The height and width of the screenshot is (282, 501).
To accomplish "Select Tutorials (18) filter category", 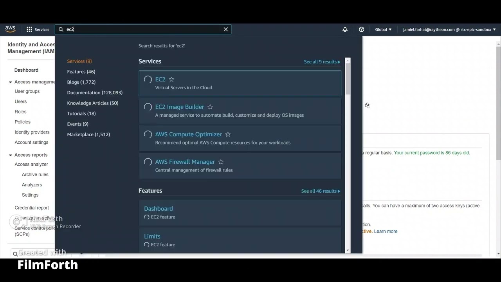I will click(x=81, y=114).
